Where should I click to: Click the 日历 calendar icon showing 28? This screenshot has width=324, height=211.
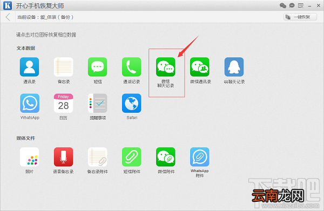click(x=63, y=103)
